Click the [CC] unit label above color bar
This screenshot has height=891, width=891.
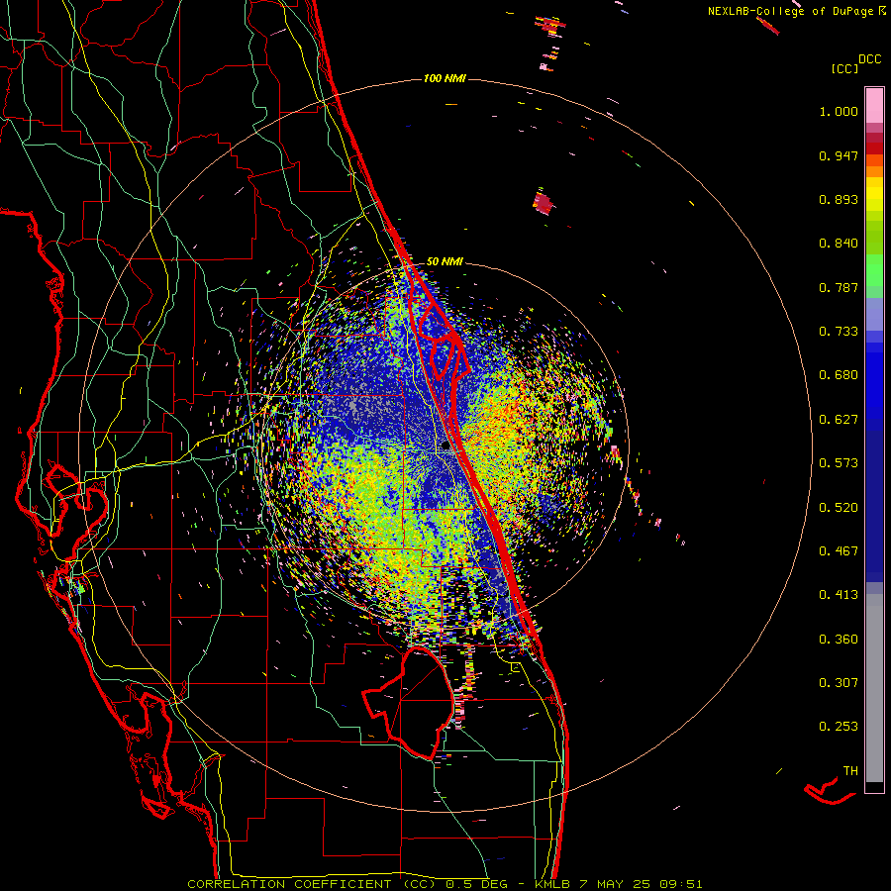tap(844, 68)
